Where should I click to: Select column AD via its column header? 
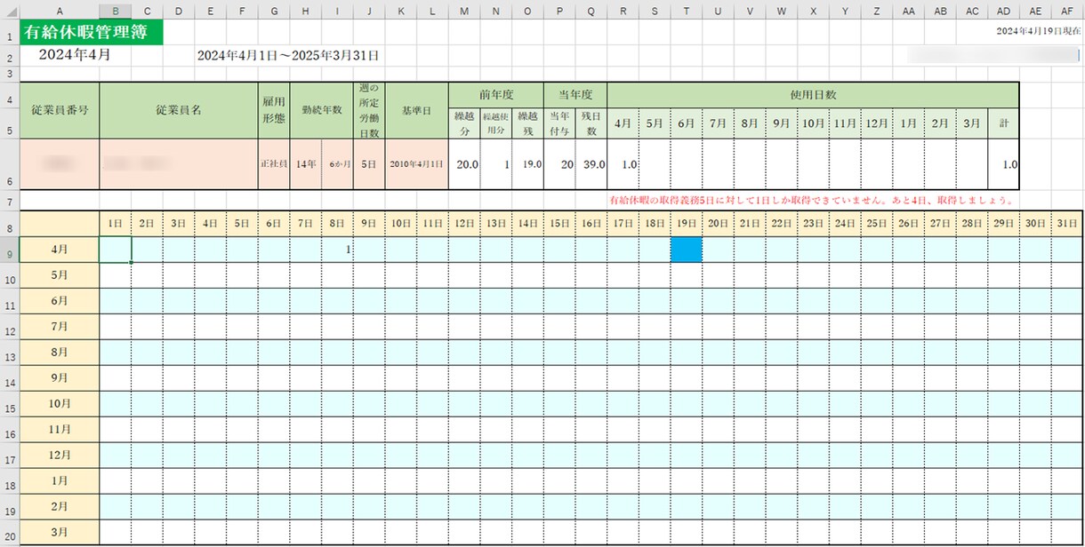1004,10
